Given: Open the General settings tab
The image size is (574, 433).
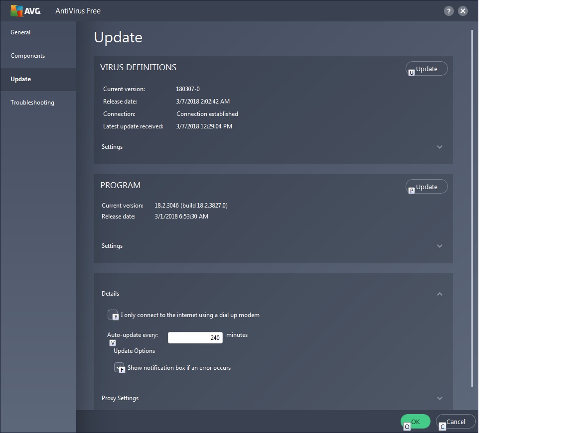Looking at the screenshot, I should 20,32.
